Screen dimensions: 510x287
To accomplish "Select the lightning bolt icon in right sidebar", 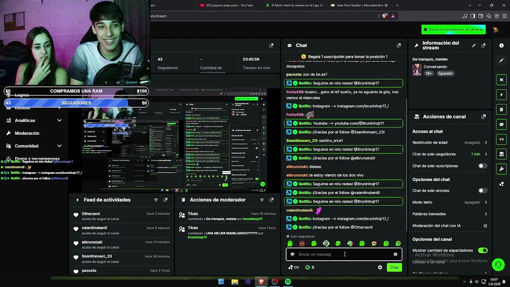I will click(501, 95).
